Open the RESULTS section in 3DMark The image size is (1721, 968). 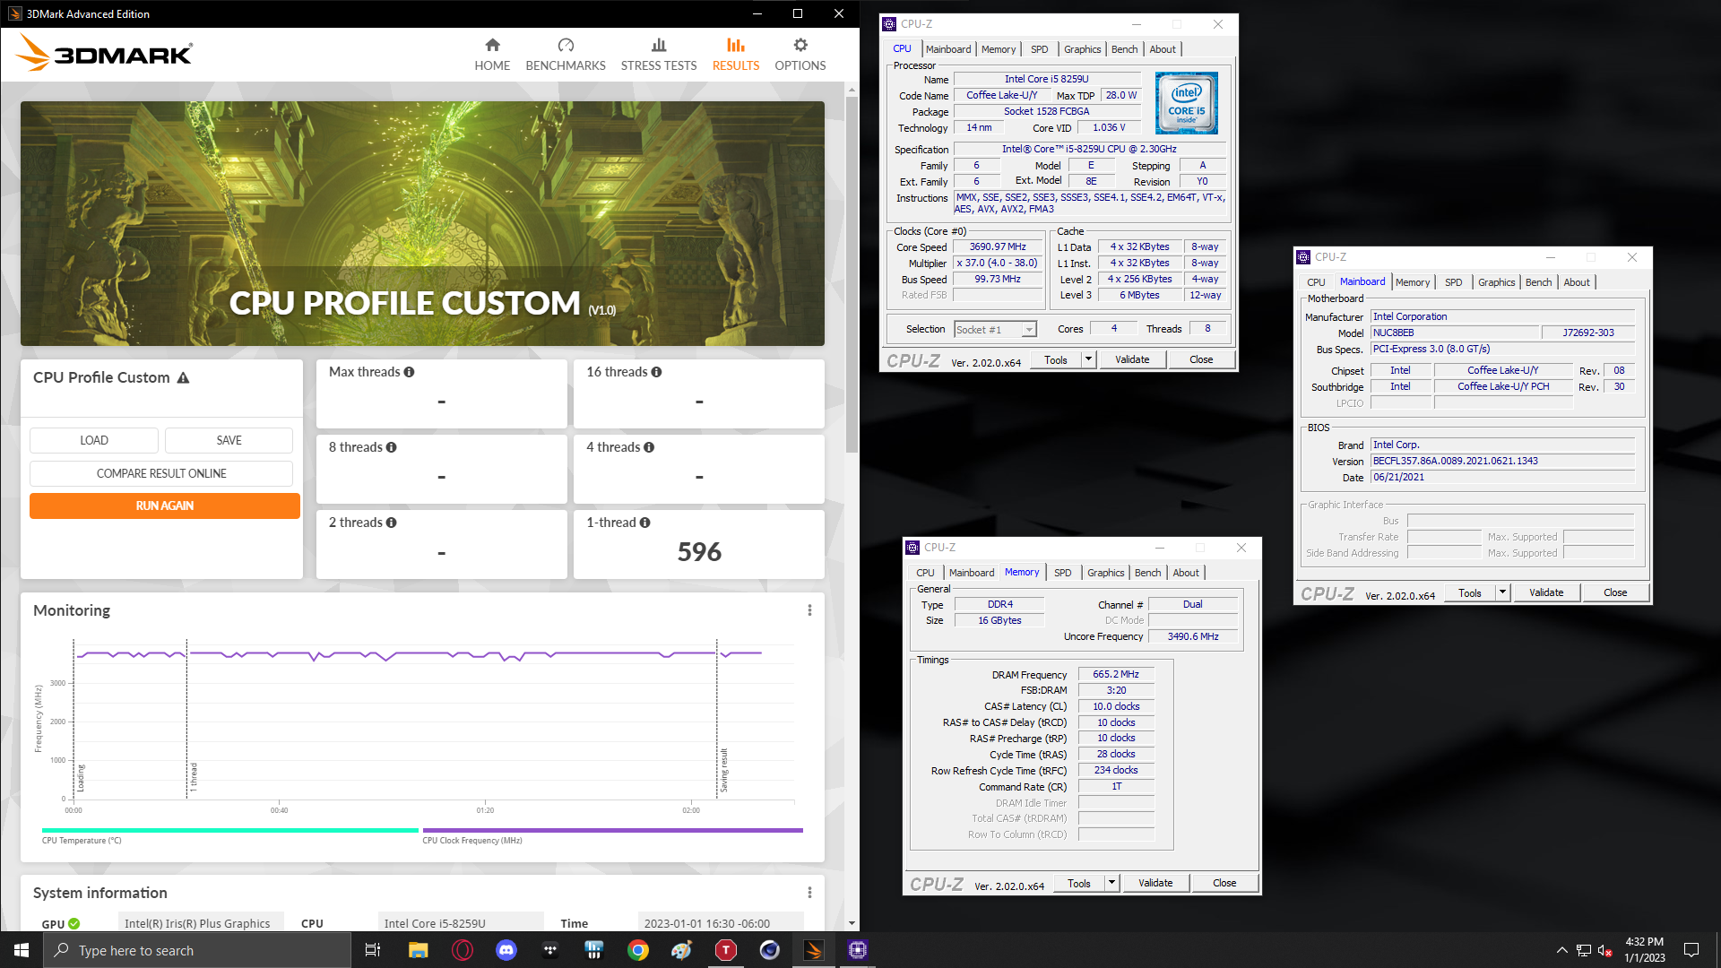coord(736,55)
